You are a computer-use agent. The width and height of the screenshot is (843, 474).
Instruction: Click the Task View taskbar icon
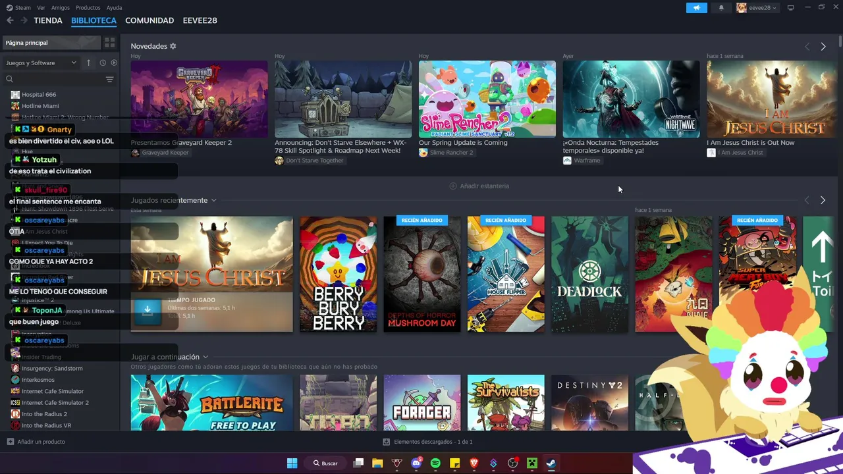tap(358, 463)
